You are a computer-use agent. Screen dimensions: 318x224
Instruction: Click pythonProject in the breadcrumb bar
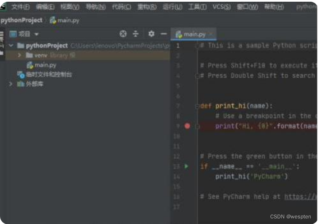pos(21,20)
